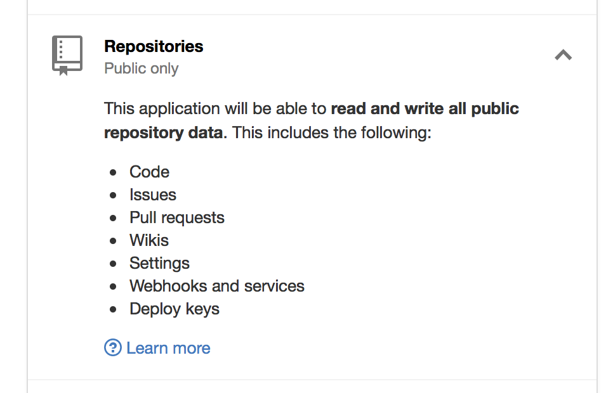The height and width of the screenshot is (393, 613).
Task: Select the Issues list item
Action: tap(153, 195)
